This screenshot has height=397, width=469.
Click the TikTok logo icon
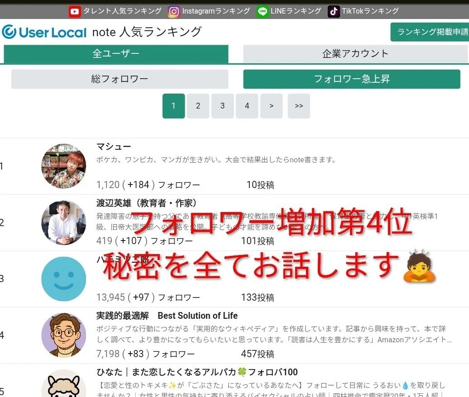pos(334,12)
